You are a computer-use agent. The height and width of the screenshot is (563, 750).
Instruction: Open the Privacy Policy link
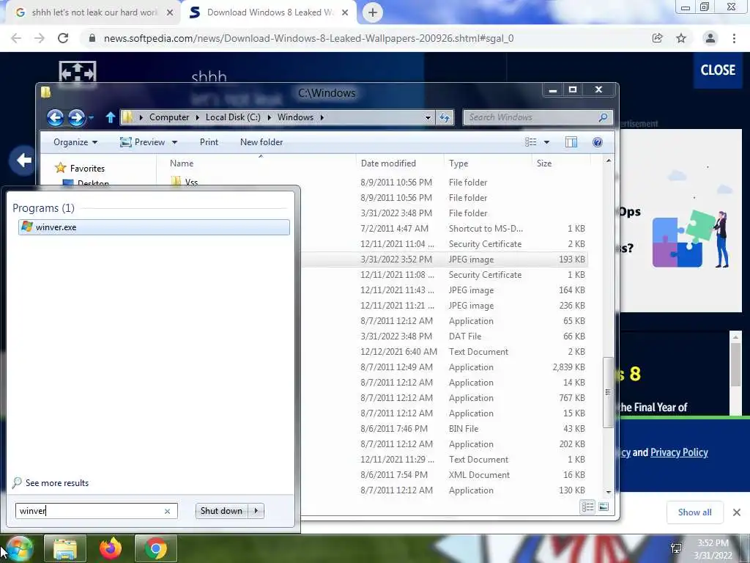pos(679,452)
